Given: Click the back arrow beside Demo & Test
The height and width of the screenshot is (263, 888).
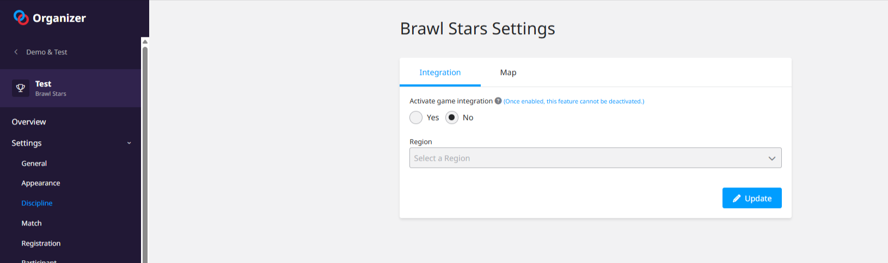Looking at the screenshot, I should [16, 52].
